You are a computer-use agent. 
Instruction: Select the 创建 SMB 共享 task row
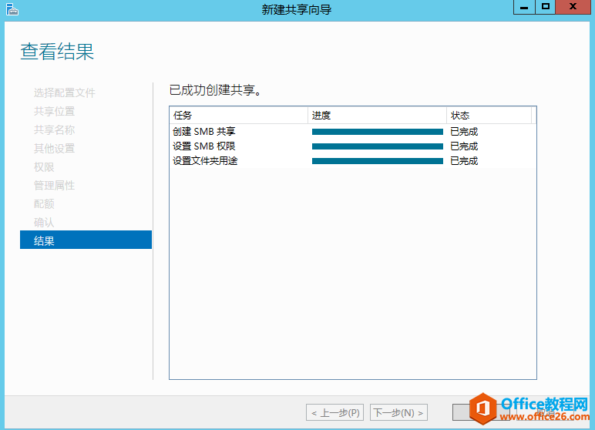point(352,132)
